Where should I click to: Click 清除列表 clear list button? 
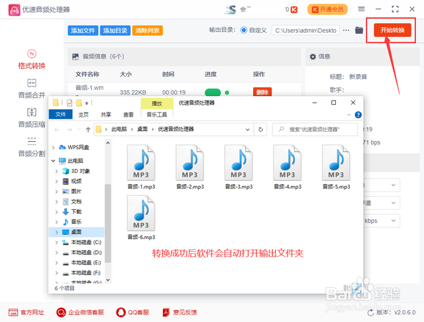pos(147,30)
